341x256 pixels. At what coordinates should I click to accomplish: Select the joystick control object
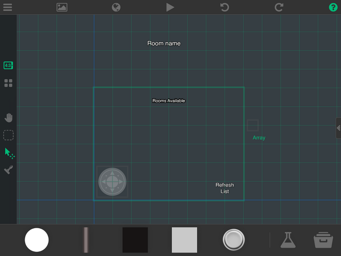pyautogui.click(x=112, y=182)
